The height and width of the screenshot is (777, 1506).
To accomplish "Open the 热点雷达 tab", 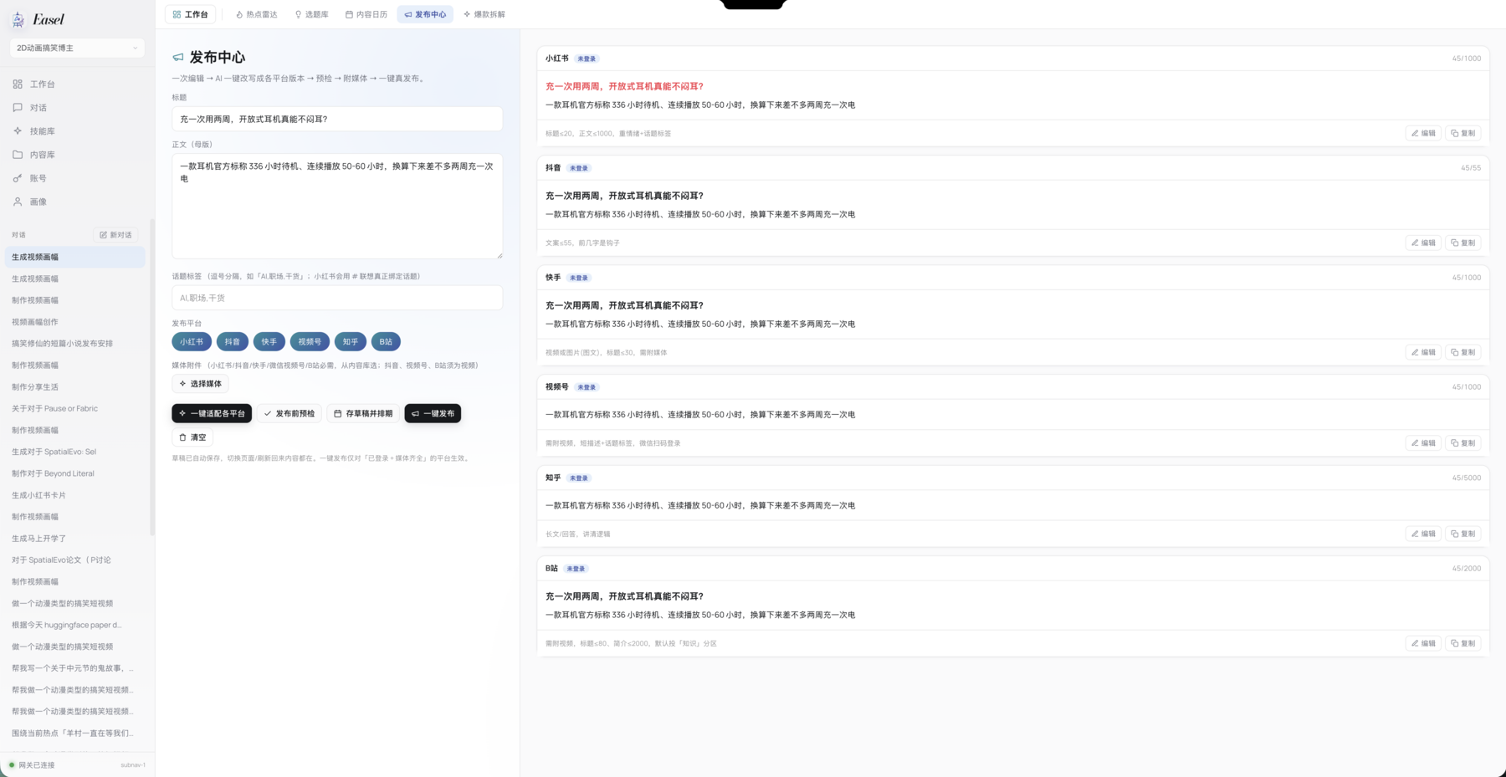I will [x=256, y=14].
